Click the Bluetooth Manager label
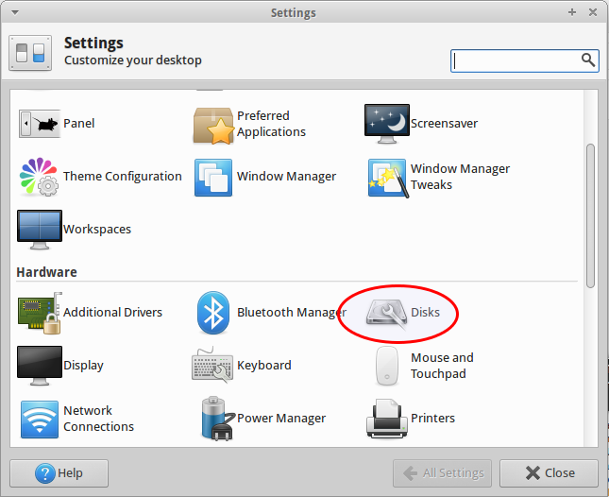Image resolution: width=609 pixels, height=497 pixels. pos(292,313)
